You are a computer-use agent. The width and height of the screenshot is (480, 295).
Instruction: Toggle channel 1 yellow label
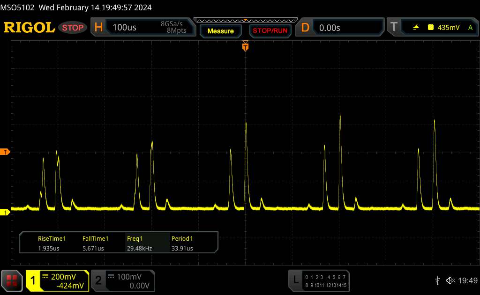point(33,280)
